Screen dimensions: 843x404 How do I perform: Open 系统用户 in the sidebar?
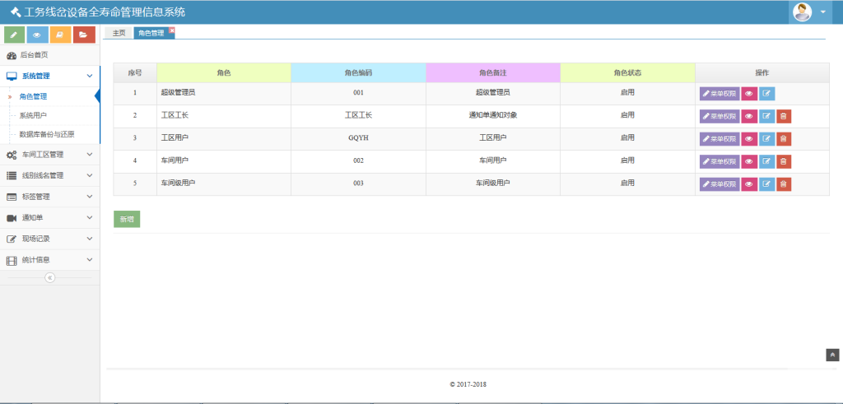(x=34, y=115)
